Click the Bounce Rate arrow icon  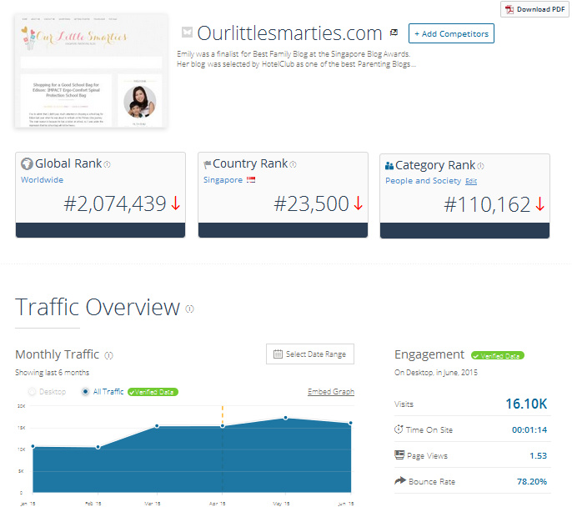[400, 481]
